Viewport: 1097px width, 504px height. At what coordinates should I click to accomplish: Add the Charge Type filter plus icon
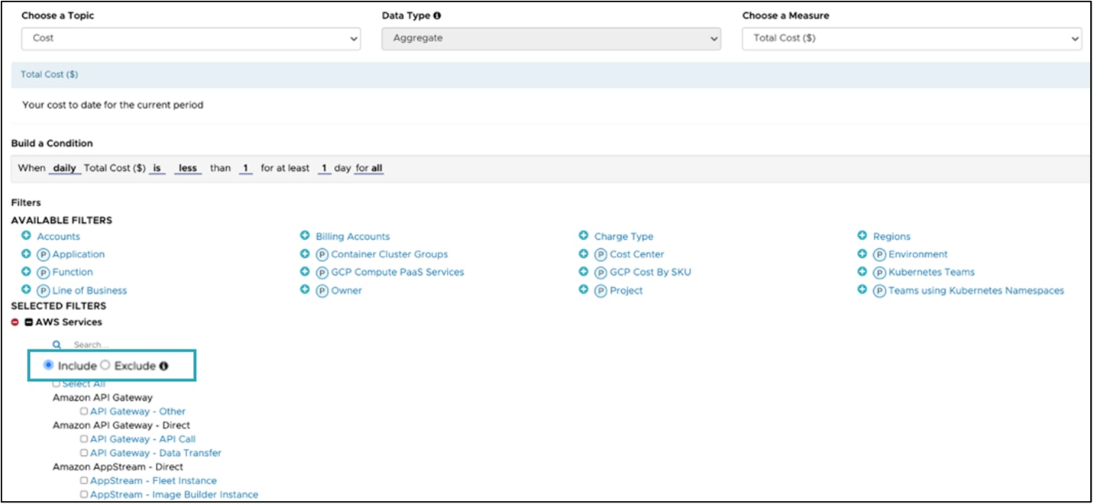[584, 236]
